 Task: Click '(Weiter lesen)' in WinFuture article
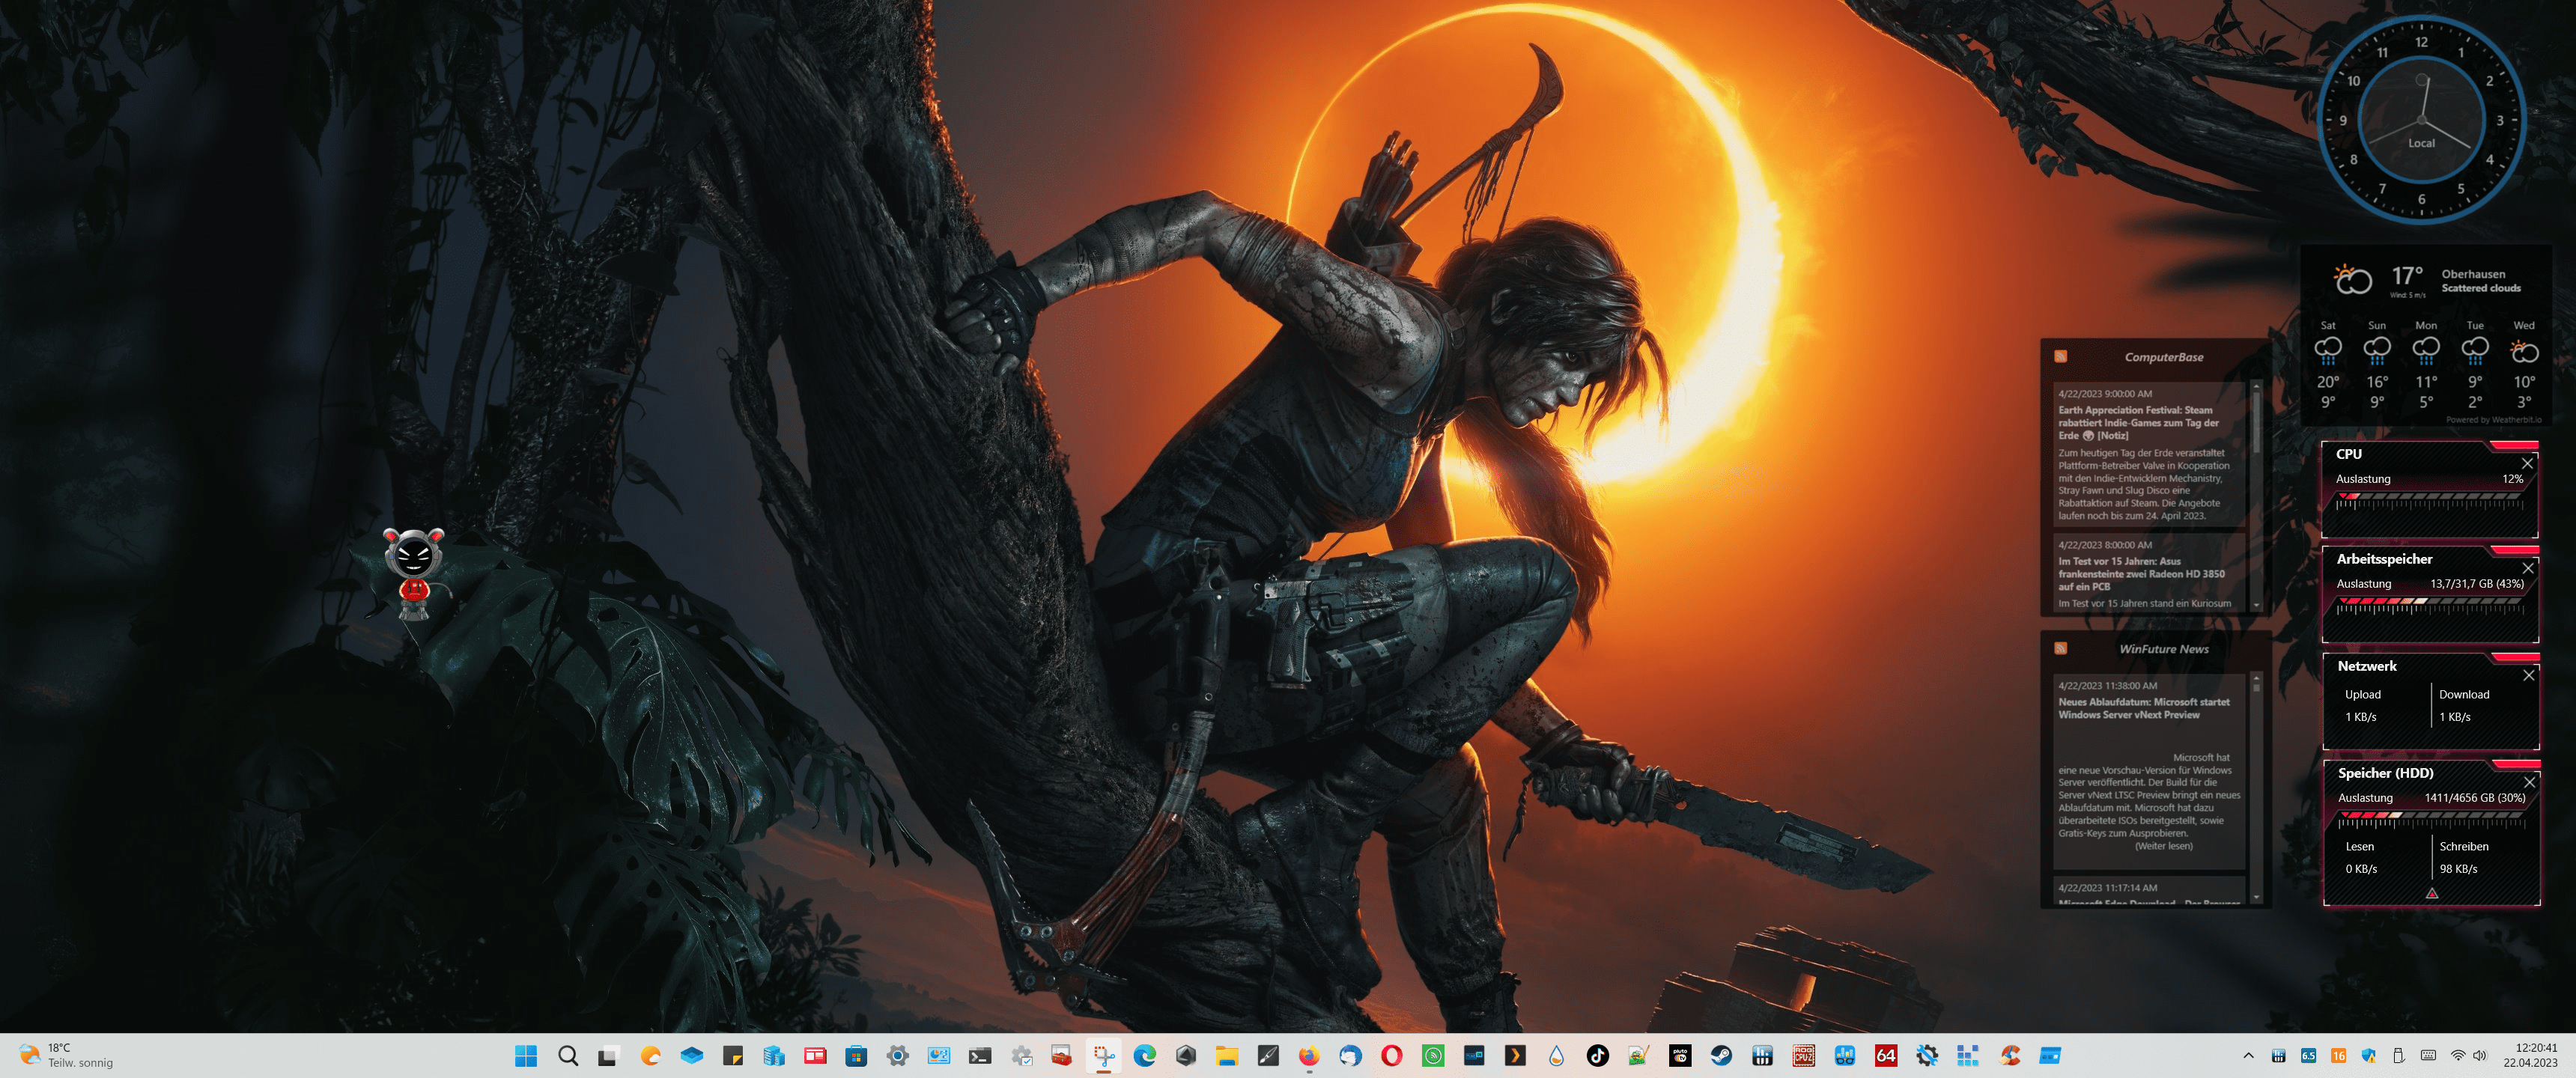pos(2163,846)
